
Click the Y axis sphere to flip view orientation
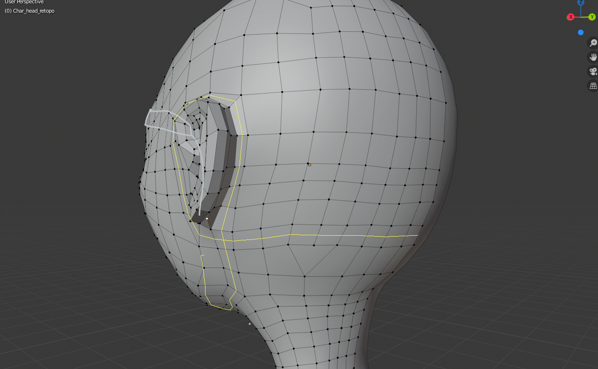click(x=592, y=16)
